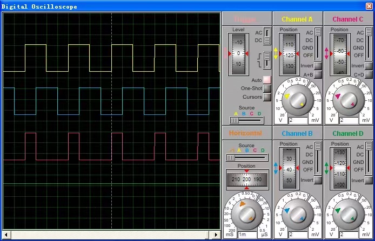Click the Channel B Position dial
The width and height of the screenshot is (375, 241).
[289, 168]
